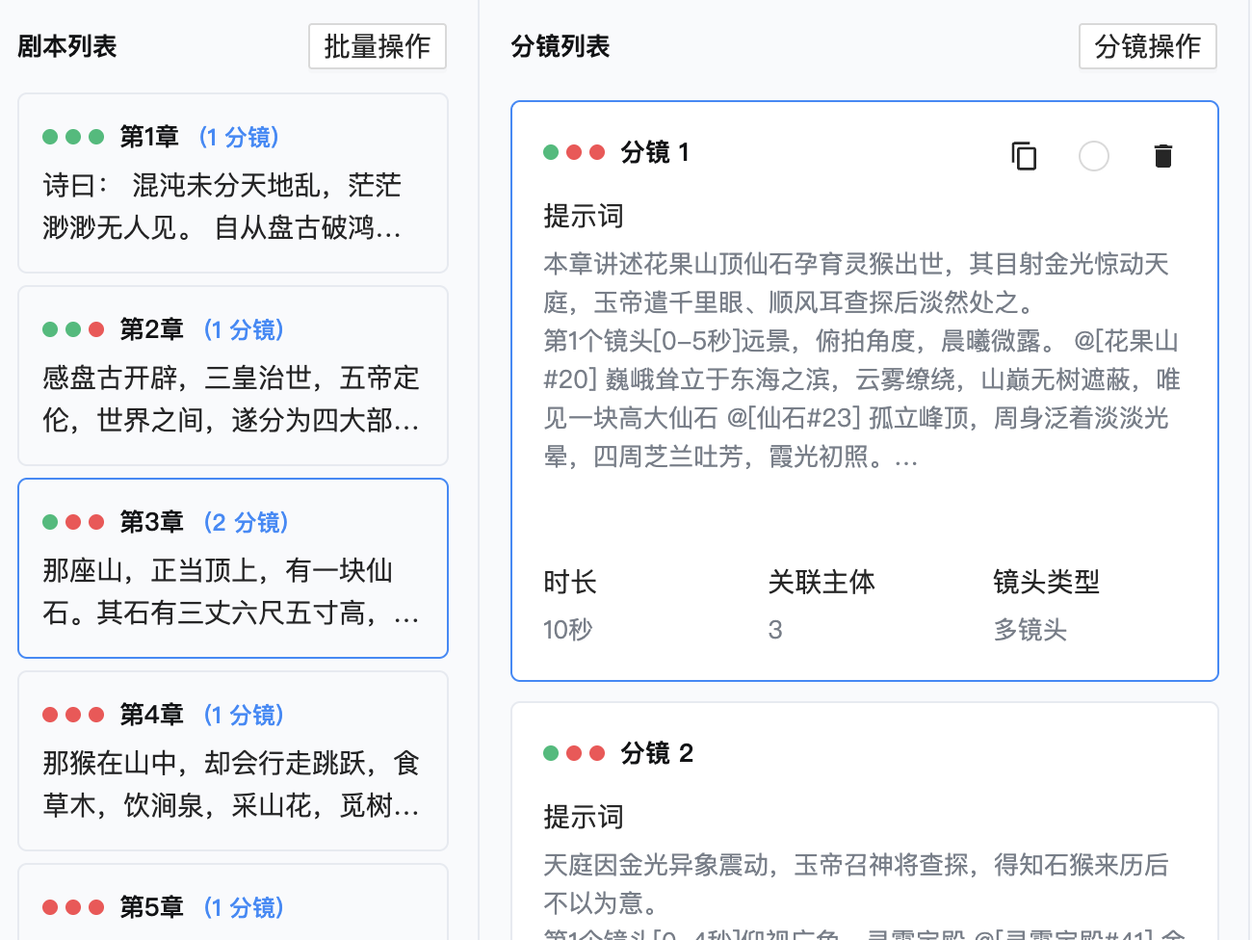The width and height of the screenshot is (1252, 940).
Task: Open the 分镜操作 options
Action: pyautogui.click(x=1148, y=46)
